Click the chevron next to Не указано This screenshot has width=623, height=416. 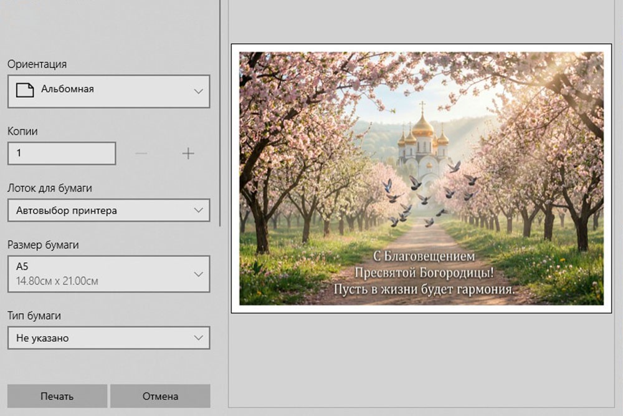point(198,338)
